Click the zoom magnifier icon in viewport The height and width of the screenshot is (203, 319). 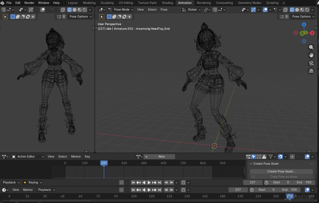tap(311, 47)
